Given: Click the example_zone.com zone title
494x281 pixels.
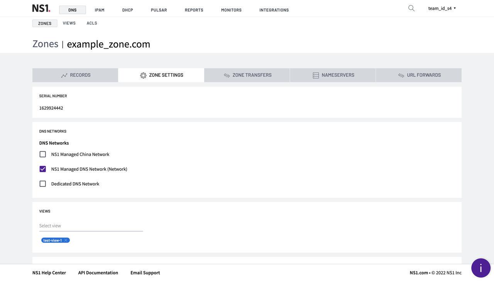Looking at the screenshot, I should pyautogui.click(x=108, y=44).
